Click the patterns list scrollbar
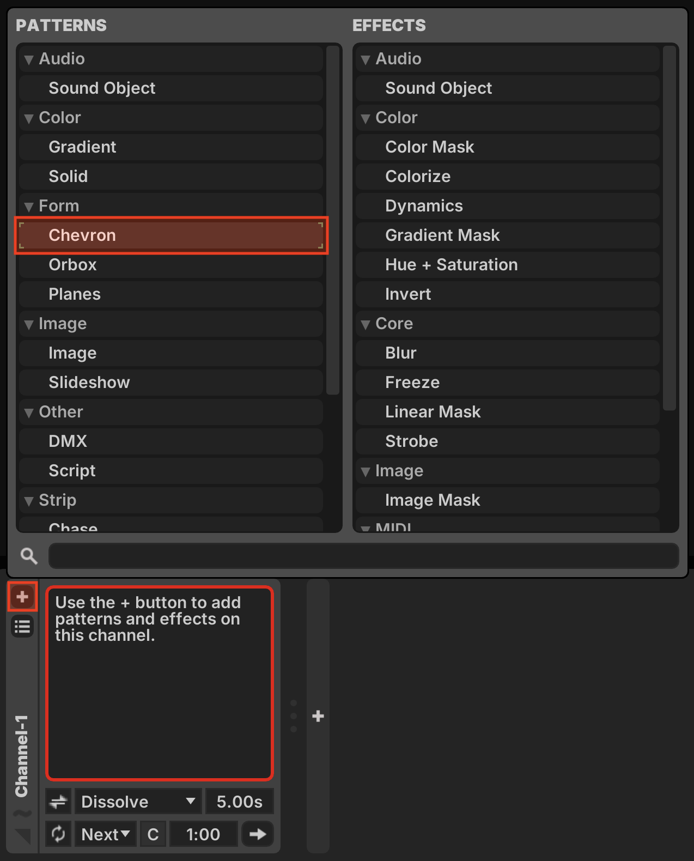 coord(333,220)
